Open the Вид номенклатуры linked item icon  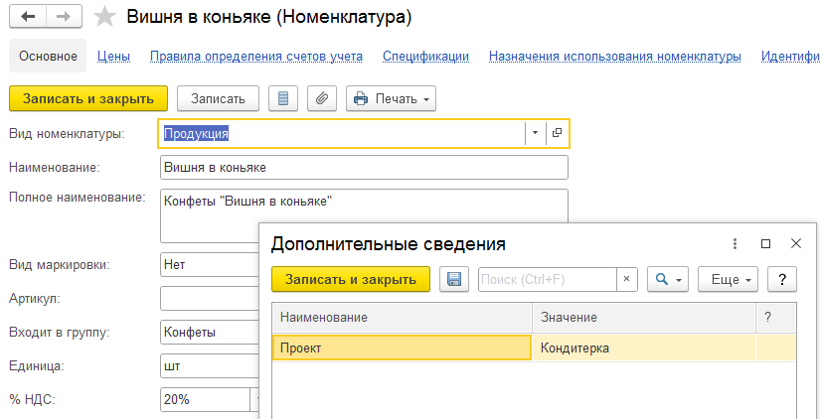[x=557, y=133]
